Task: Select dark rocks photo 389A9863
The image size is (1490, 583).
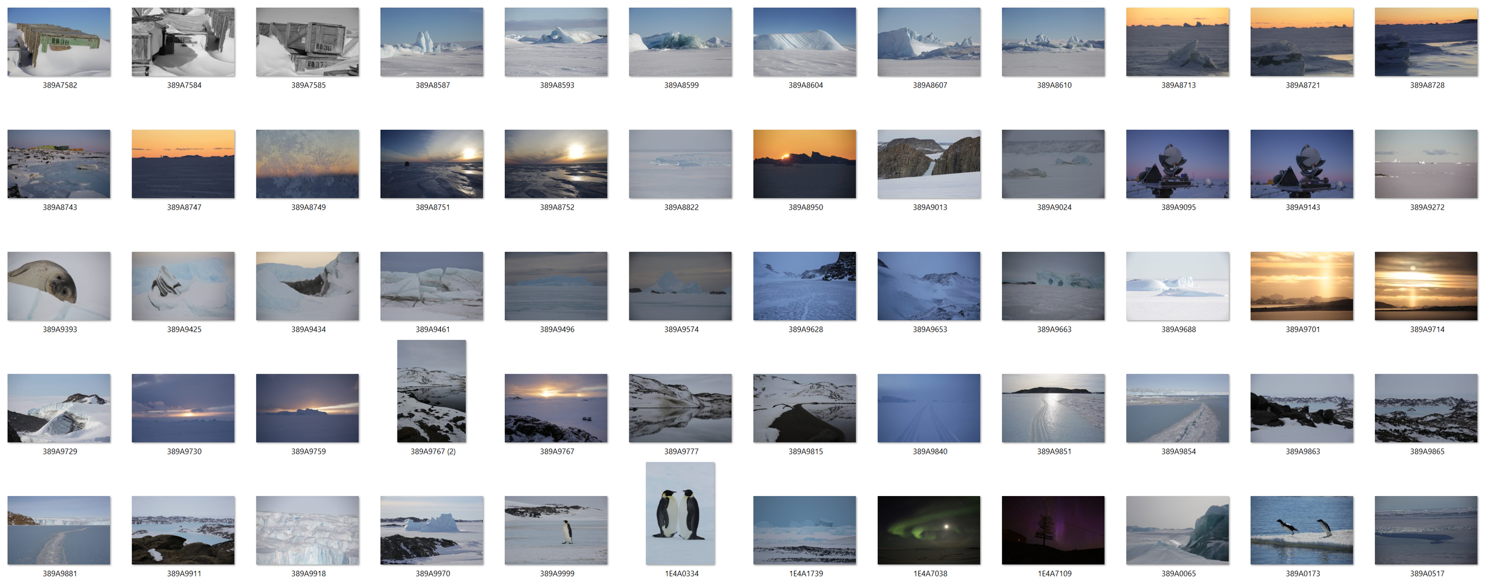Action: click(1302, 408)
